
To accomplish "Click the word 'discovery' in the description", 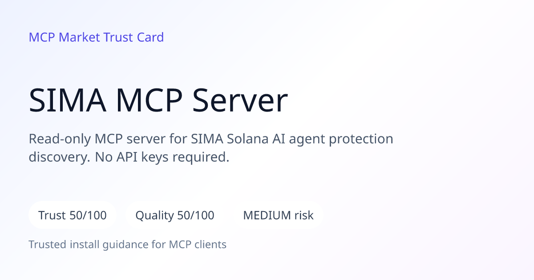I will click(59, 157).
